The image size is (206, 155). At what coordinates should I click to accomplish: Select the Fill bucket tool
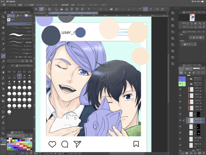click(x=3, y=95)
